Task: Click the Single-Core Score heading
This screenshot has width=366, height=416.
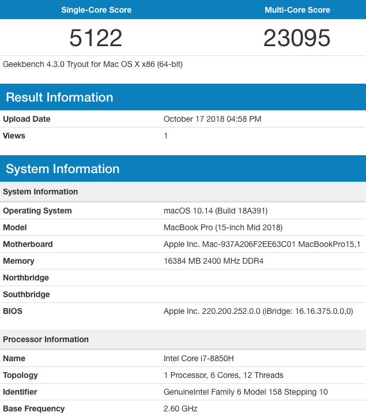Action: point(96,10)
